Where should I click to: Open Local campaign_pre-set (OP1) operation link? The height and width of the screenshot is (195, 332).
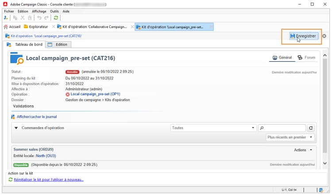[95, 94]
